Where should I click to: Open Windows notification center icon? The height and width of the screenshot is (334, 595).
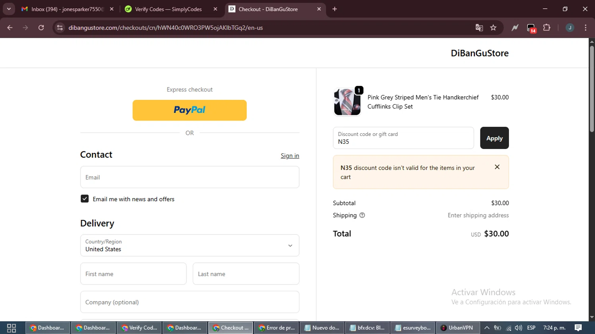(x=578, y=328)
